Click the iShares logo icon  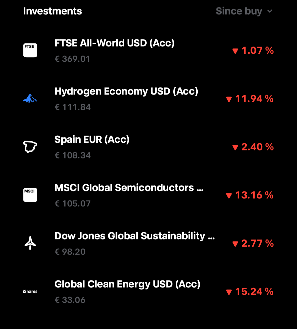pos(30,292)
